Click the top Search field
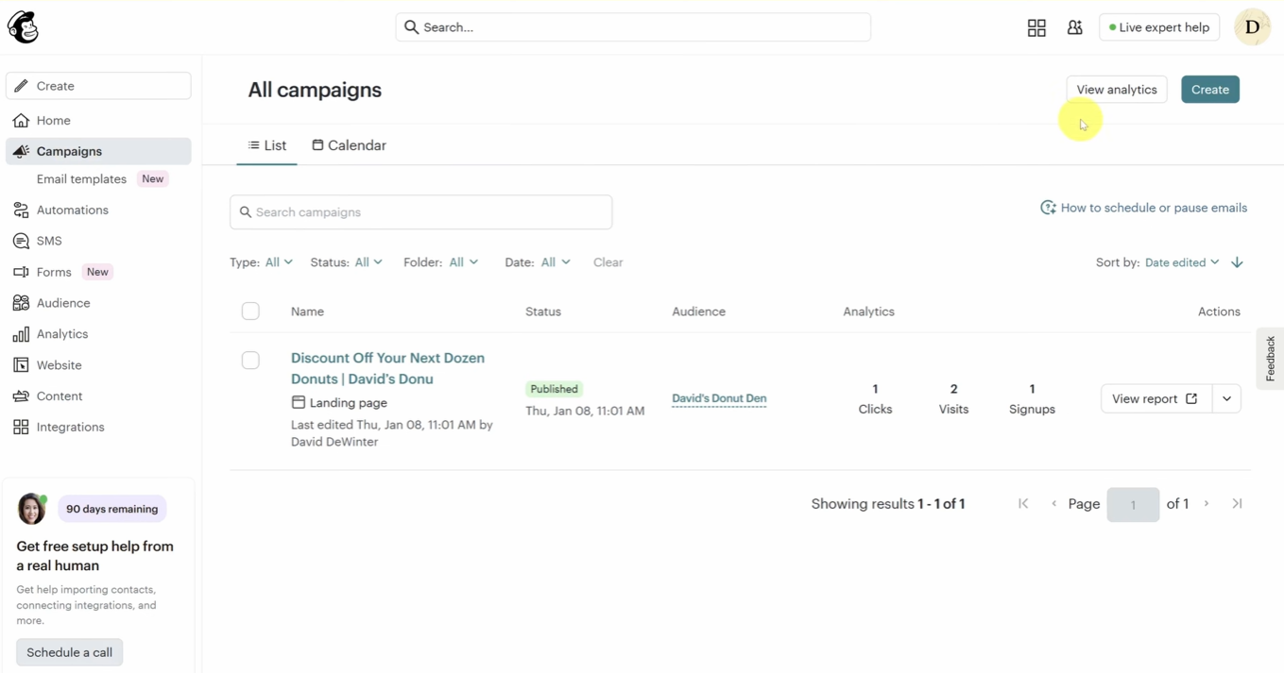Viewport: 1284px width, 673px height. click(633, 27)
